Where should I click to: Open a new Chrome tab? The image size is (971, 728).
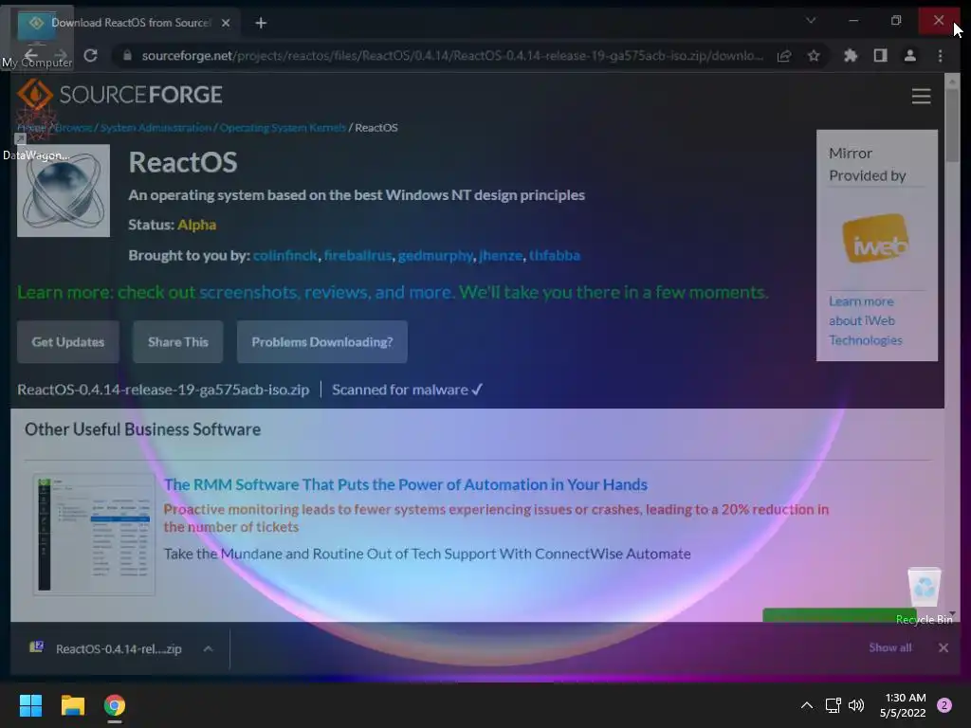261,23
